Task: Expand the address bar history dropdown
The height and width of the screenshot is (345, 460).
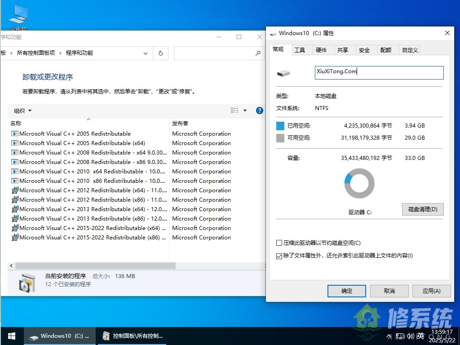Action: [x=146, y=53]
